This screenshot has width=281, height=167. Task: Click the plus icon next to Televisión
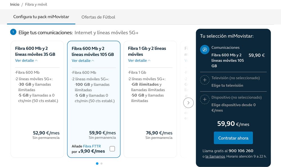click(205, 80)
